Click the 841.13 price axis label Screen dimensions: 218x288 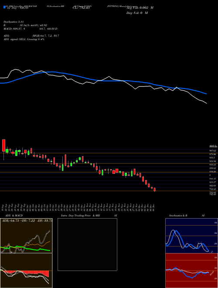(x=213, y=178)
